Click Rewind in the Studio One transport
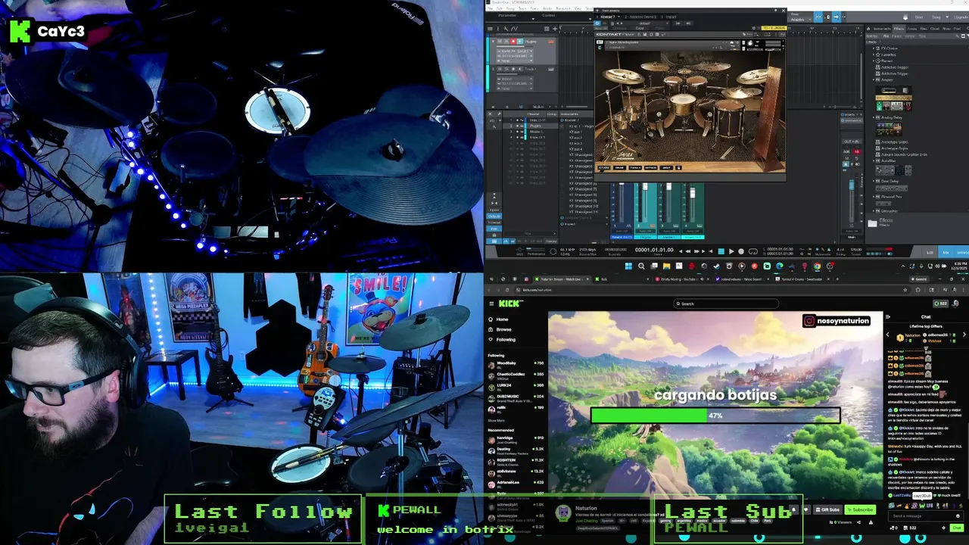969x545 pixels. point(687,251)
